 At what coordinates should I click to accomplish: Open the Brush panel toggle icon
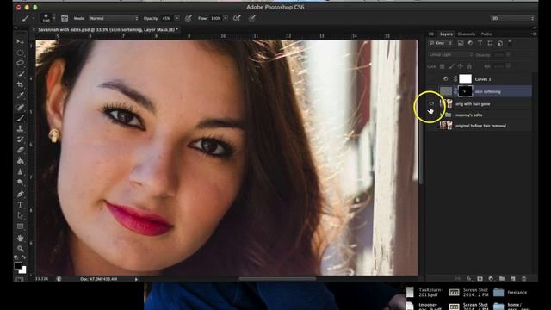[65, 18]
